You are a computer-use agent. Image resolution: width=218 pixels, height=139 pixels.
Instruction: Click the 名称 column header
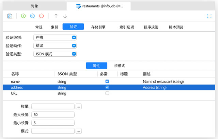(15, 74)
